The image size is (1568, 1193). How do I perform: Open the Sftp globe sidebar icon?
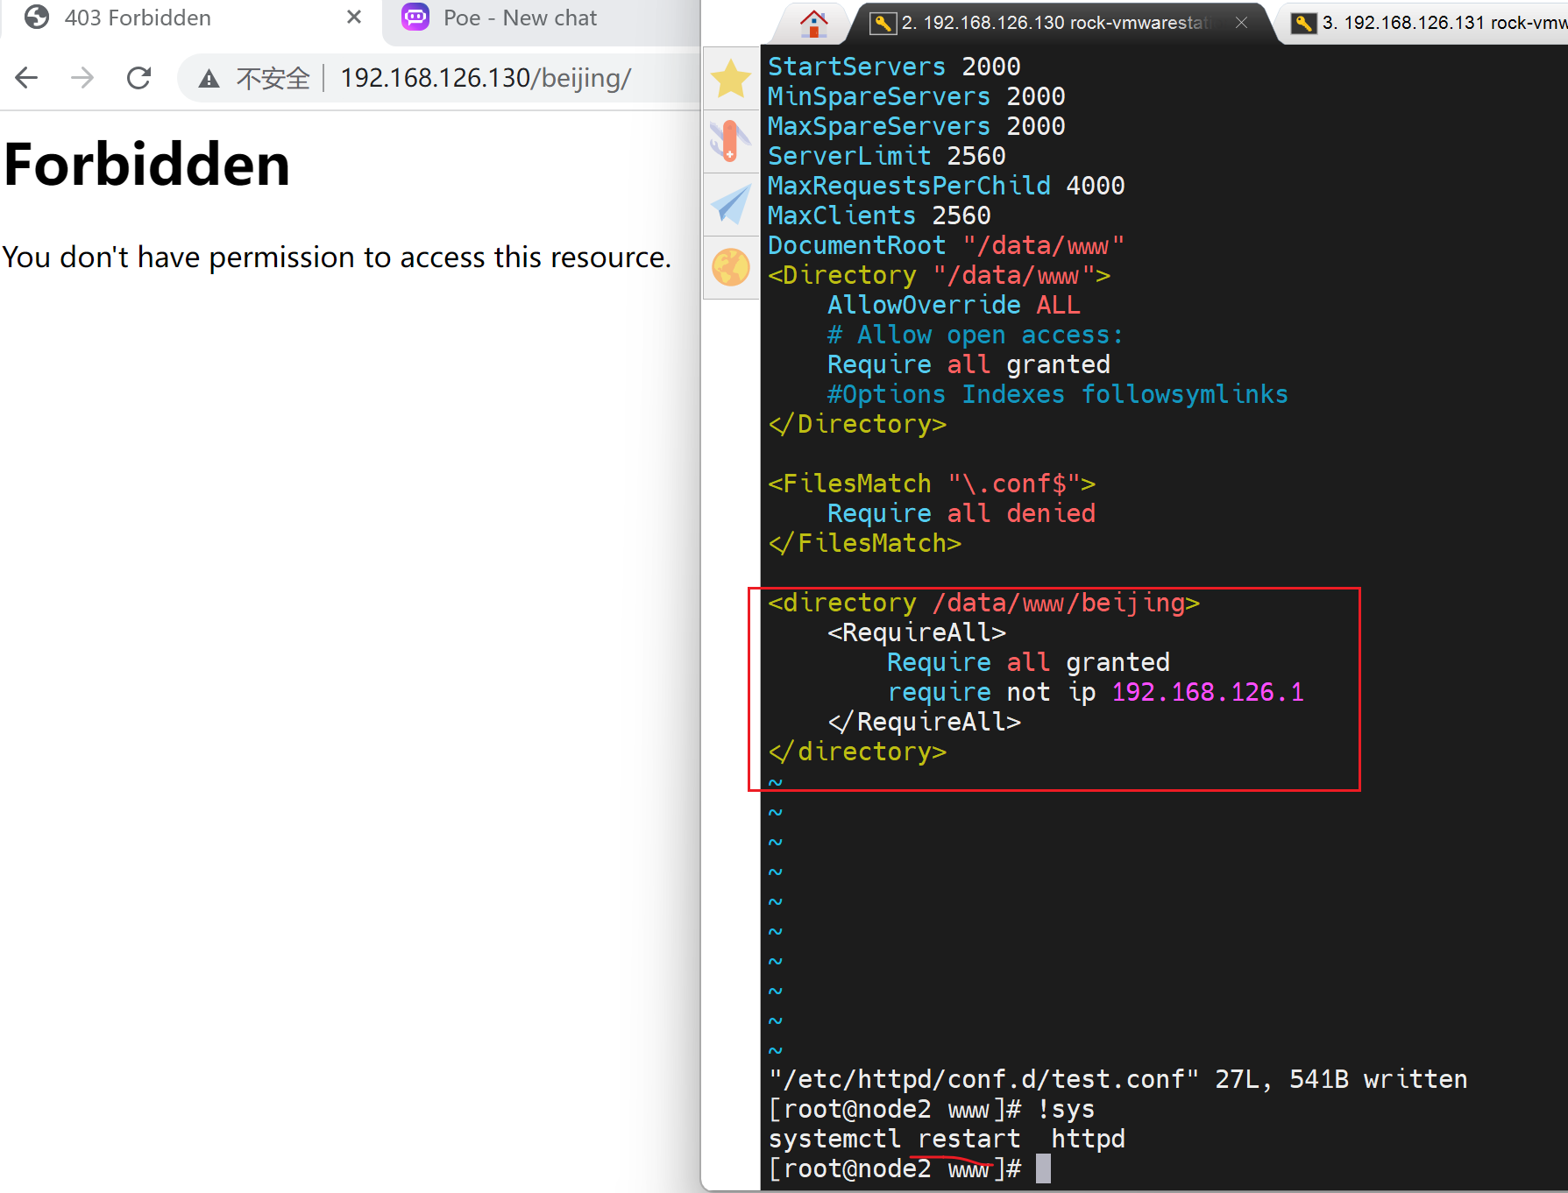[x=730, y=267]
